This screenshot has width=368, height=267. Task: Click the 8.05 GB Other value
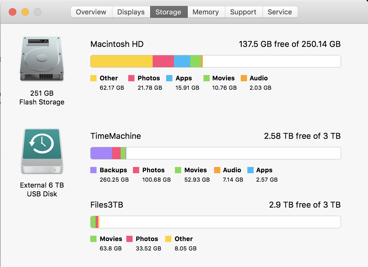coord(185,249)
